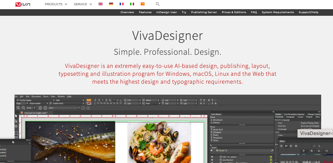Screen dimensions: 333x163
Task: Open the InDesign User link
Action: [166, 12]
